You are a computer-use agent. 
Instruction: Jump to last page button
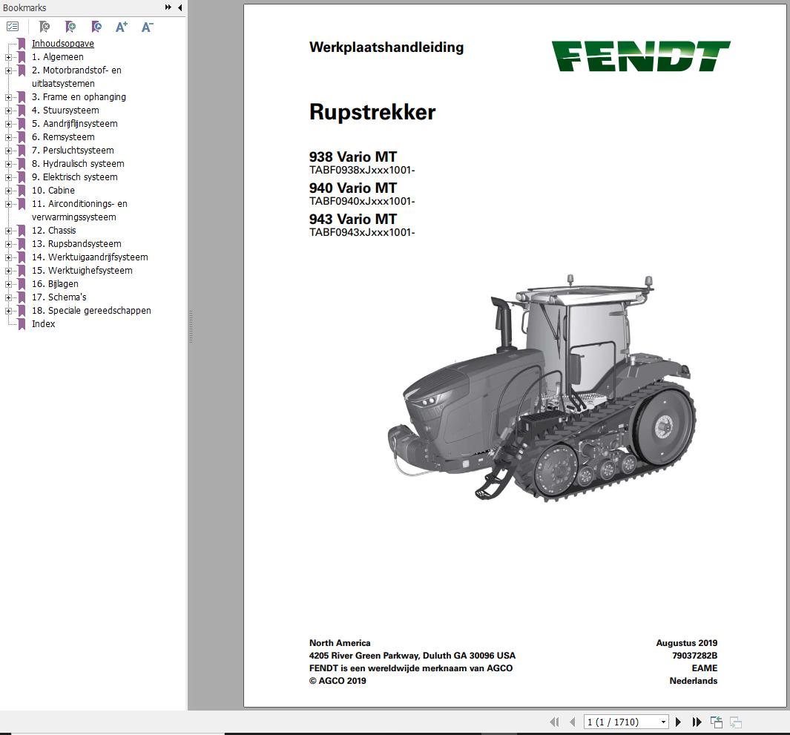pos(697,722)
